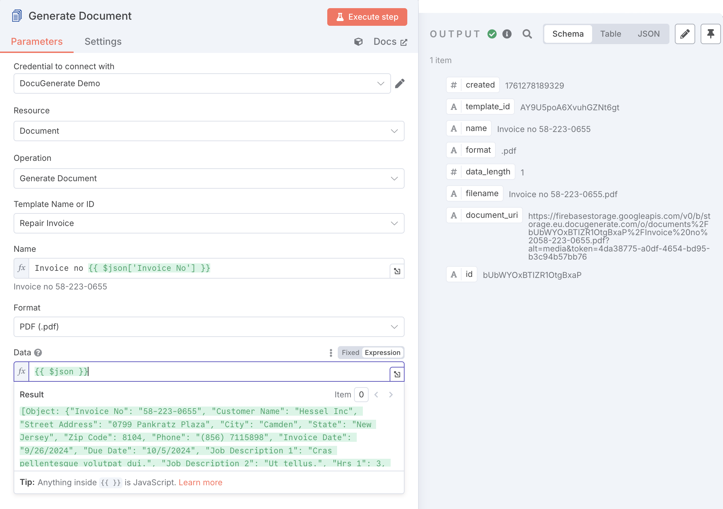Expand the Format dropdown showing PDF (.pdf)
The width and height of the screenshot is (723, 509).
point(209,327)
